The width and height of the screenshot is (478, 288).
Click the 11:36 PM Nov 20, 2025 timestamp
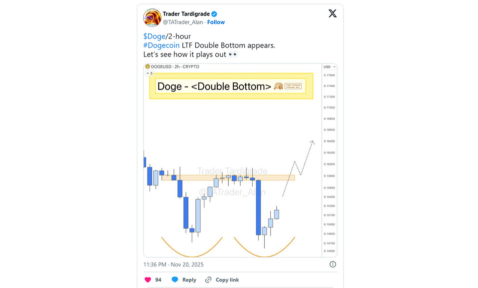173,264
